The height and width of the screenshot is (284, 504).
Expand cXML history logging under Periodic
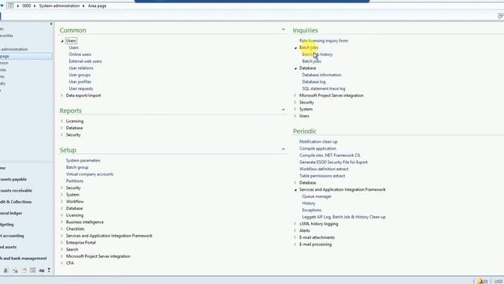(295, 224)
